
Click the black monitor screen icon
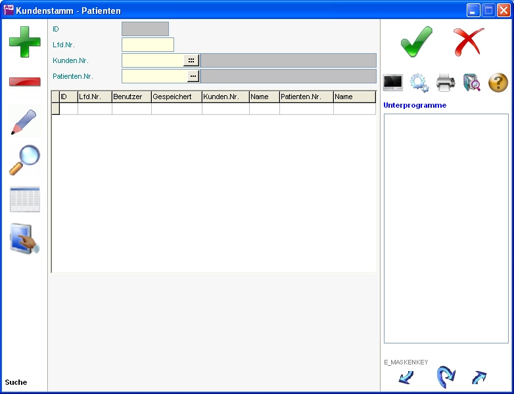coord(393,83)
